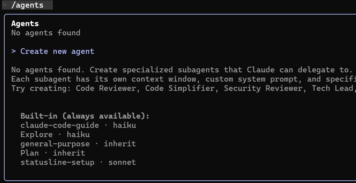The height and width of the screenshot is (183, 356).
Task: Click the Built-in (always available) heading
Action: [x=85, y=116]
